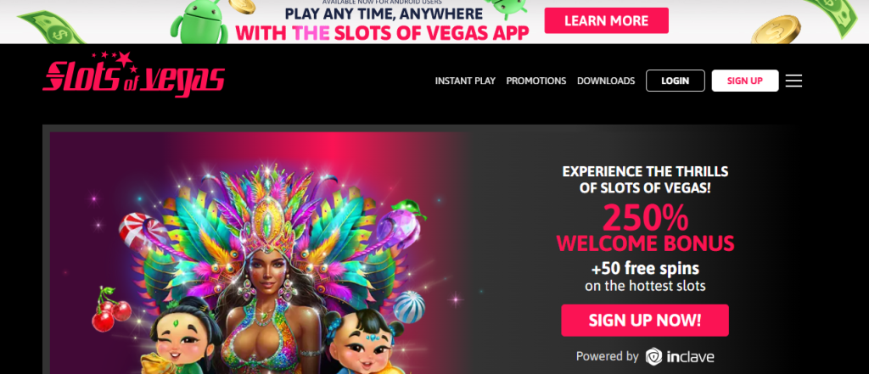869x374 pixels.
Task: Open the Instant Play menu item
Action: 465,81
